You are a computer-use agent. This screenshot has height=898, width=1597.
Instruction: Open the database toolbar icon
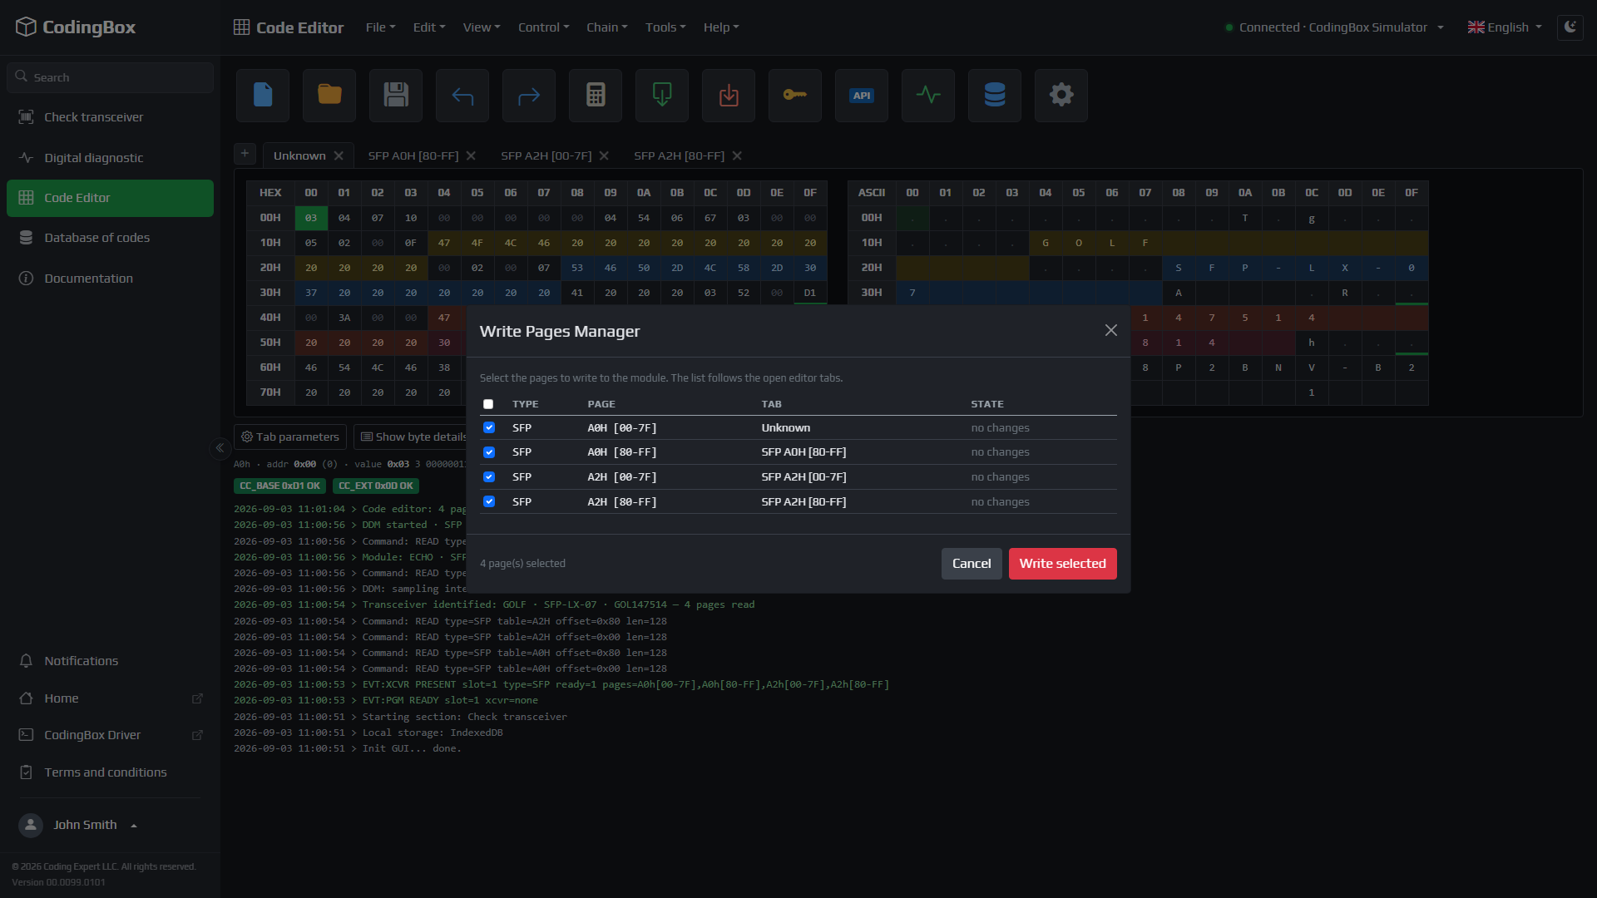pos(995,95)
